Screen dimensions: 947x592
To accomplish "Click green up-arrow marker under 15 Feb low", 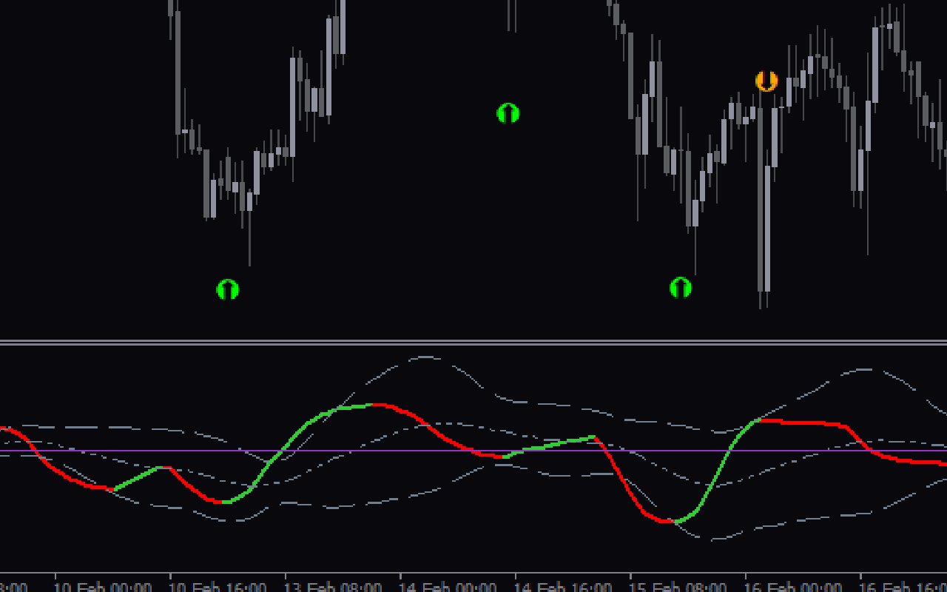I will tap(681, 288).
